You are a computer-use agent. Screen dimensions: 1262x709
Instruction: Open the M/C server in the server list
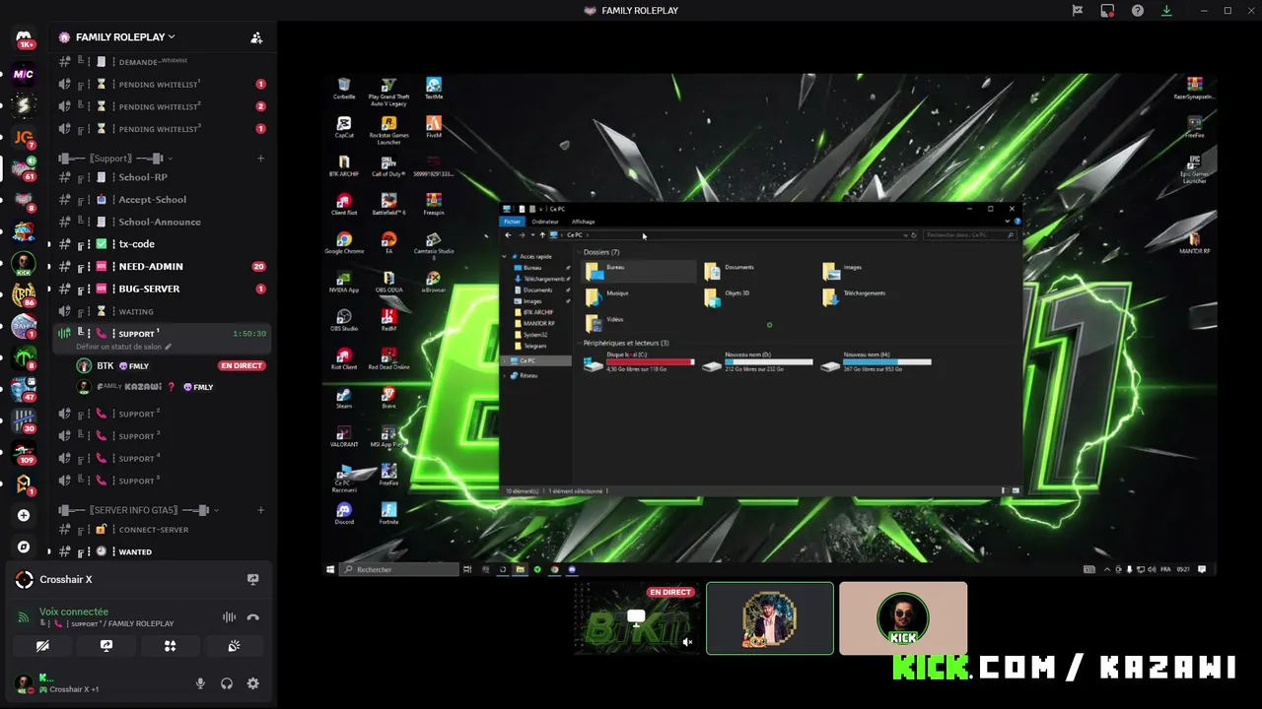coord(24,74)
